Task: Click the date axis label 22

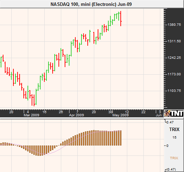Action: pyautogui.click(x=143, y=112)
